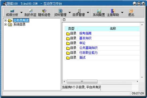
Task: Open 注册帮助 registration help
Action: click(x=113, y=13)
